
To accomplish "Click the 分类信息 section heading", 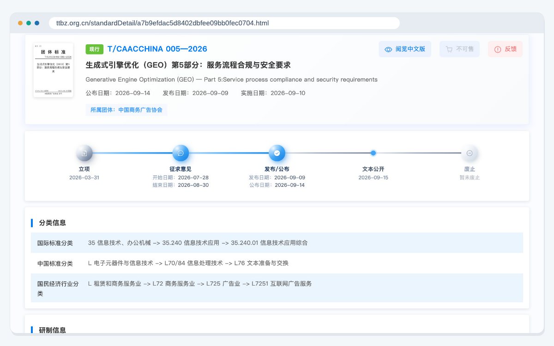I will pyautogui.click(x=53, y=223).
